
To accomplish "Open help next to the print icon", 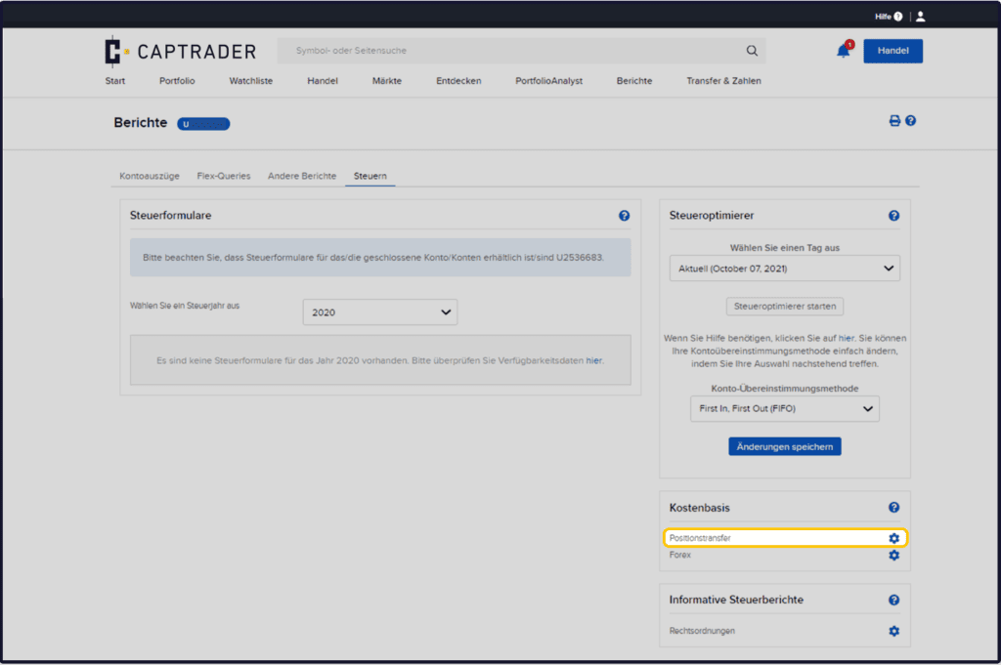I will [911, 120].
